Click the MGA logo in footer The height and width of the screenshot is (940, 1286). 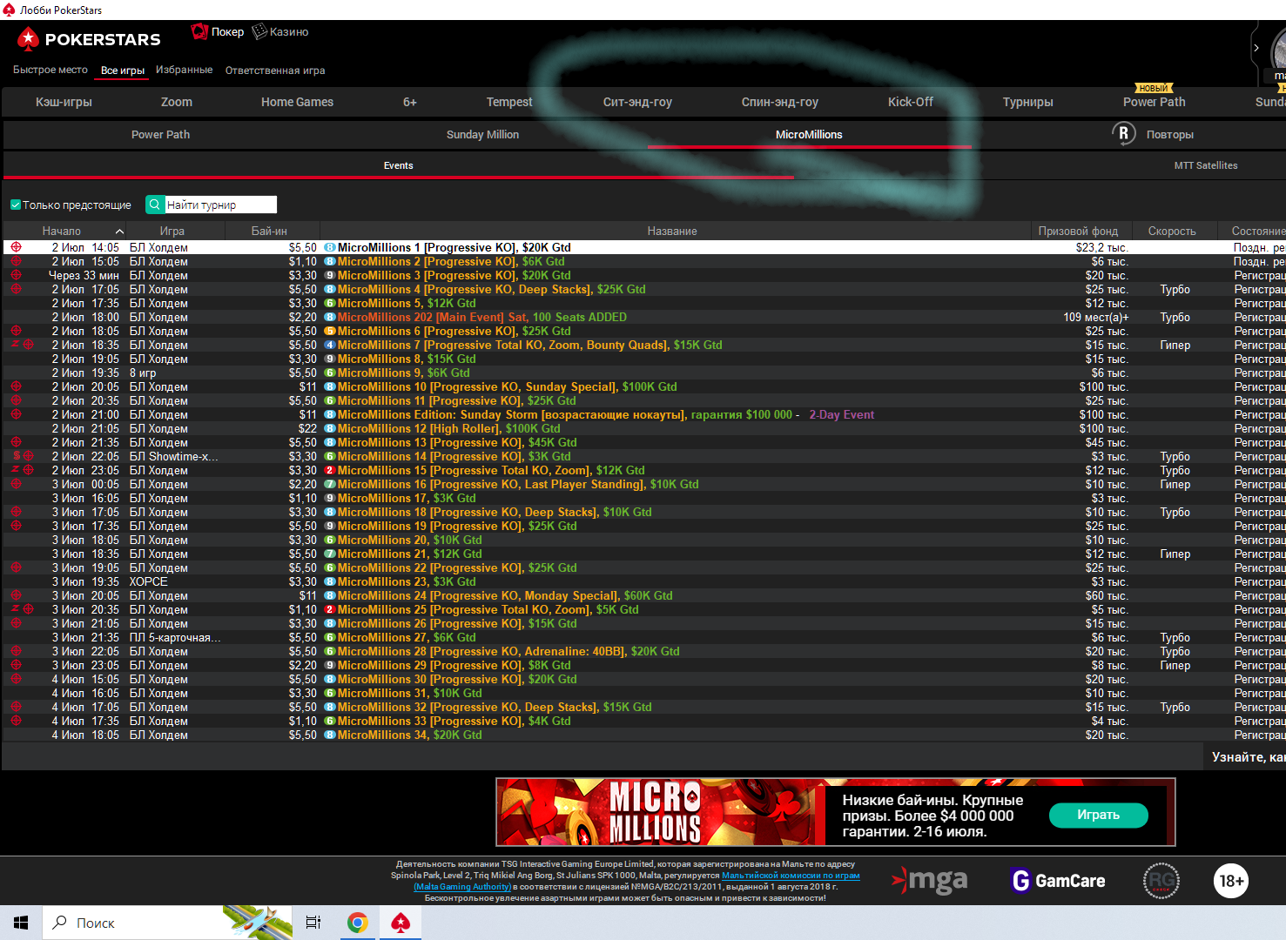click(929, 881)
